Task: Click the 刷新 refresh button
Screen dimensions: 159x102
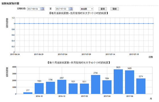Action: 115,9
